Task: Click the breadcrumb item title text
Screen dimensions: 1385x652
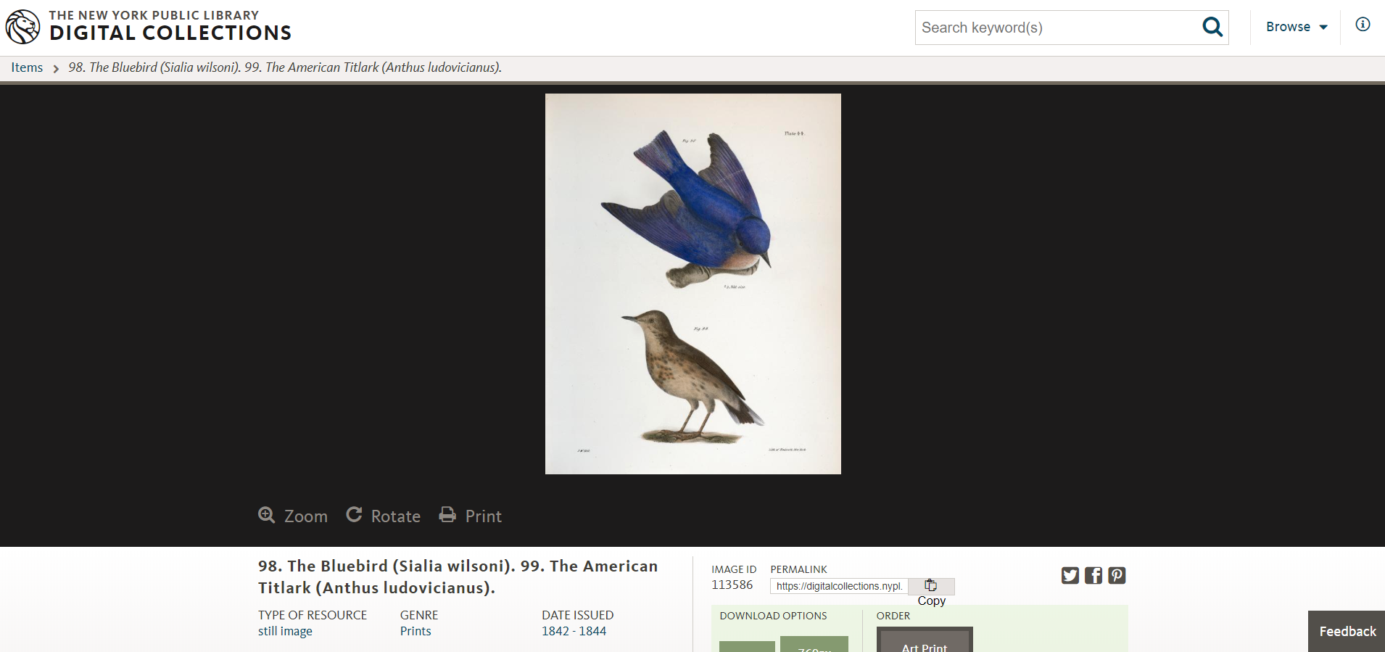Action: pyautogui.click(x=285, y=67)
